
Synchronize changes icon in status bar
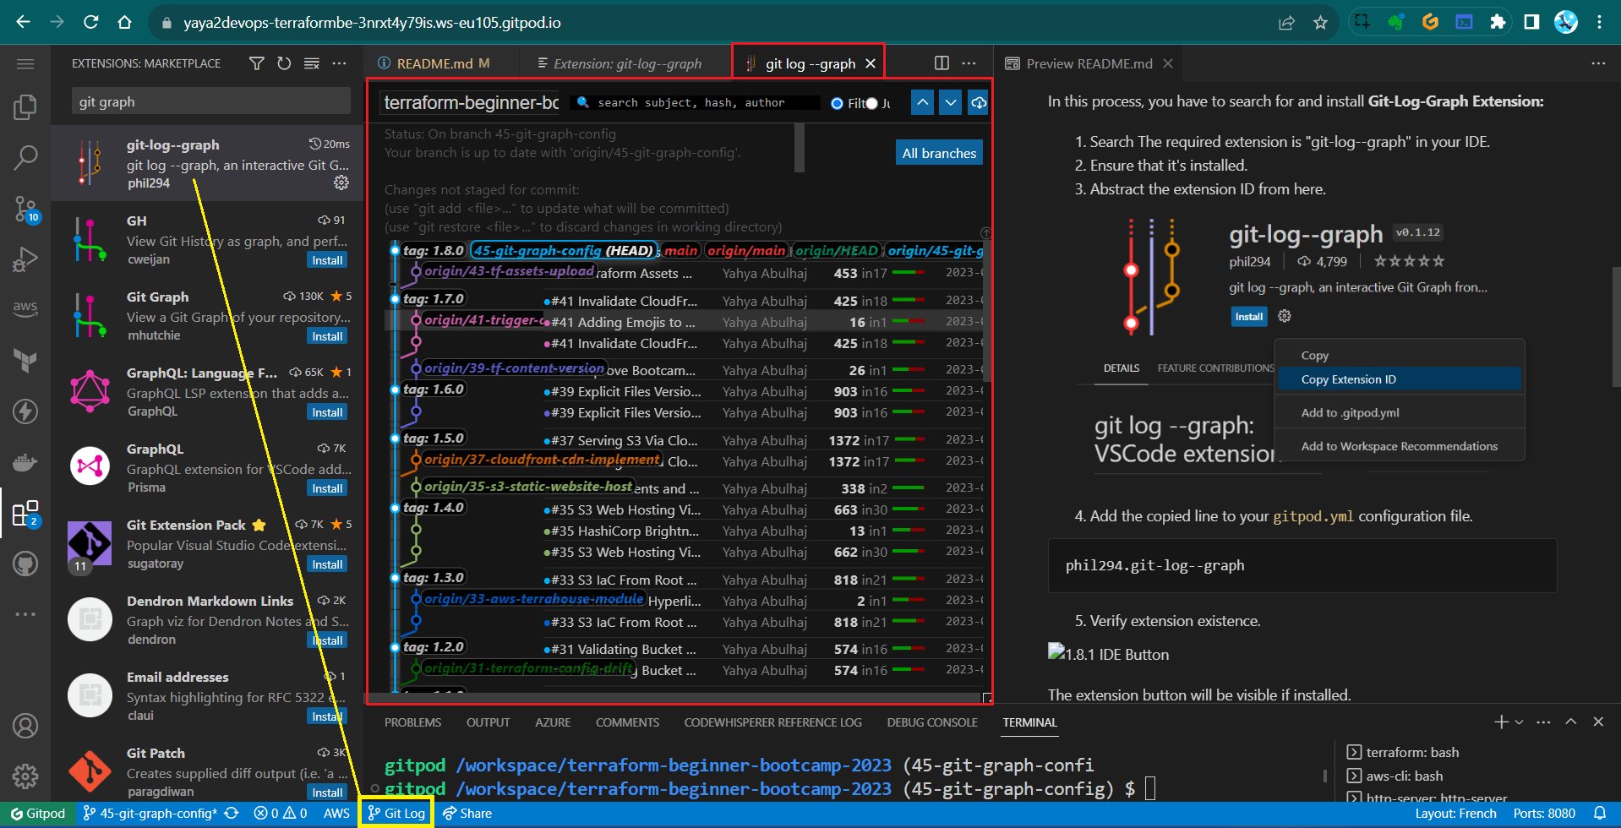click(232, 813)
